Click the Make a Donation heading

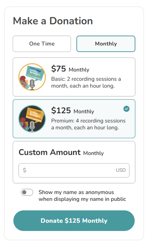(53, 21)
